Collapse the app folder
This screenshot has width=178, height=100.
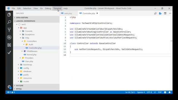[x=19, y=28]
